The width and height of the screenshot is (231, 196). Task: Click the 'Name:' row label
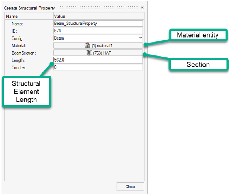(17, 24)
